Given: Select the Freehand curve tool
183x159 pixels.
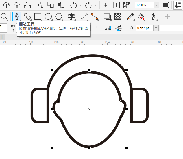Looking at the screenshot, I should point(27,16).
